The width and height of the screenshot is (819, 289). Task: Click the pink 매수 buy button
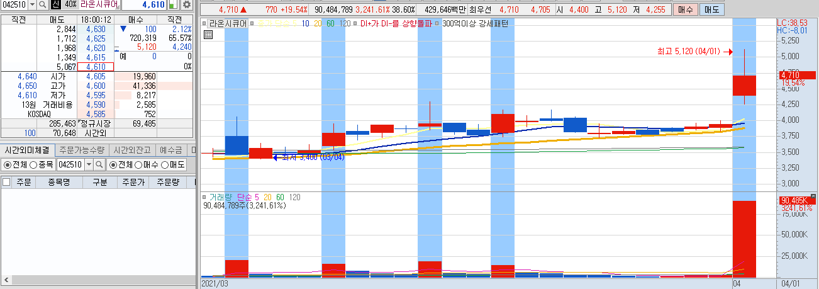point(685,10)
